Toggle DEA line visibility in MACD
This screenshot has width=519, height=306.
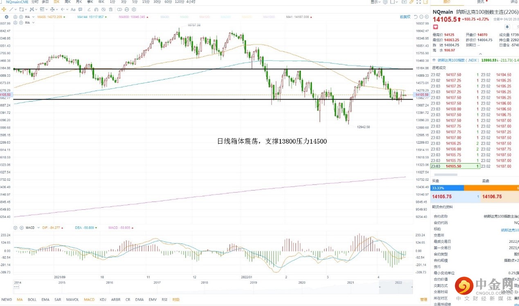coord(86,228)
